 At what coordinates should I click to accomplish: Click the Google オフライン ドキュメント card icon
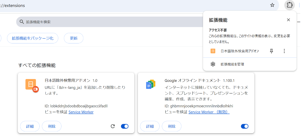point(150,84)
